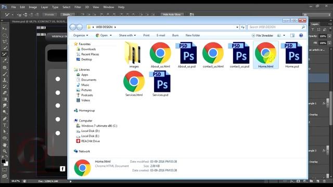333x187 pixels.
Task: Select the Healing Brush tool
Action: click(x=5, y=68)
